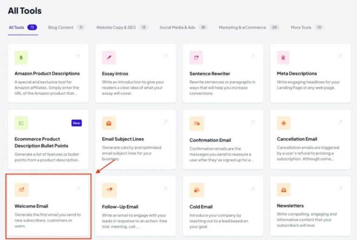The height and width of the screenshot is (240, 357).
Task: Open the arrow on the Follow-Up Email card
Action: click(x=165, y=189)
